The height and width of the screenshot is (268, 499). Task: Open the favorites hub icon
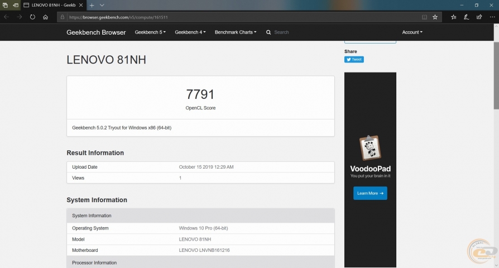pyautogui.click(x=453, y=17)
